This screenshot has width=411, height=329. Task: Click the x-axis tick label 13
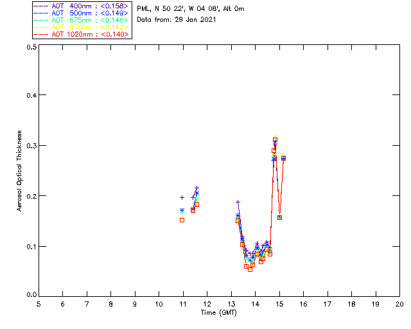click(x=231, y=304)
